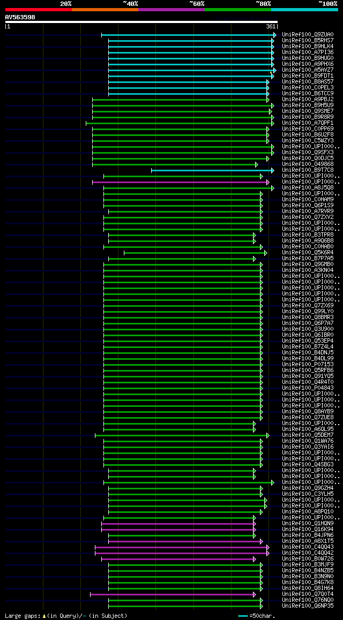Click the red ~20% legend segment
The height and width of the screenshot is (620, 343).
[x=39, y=9]
